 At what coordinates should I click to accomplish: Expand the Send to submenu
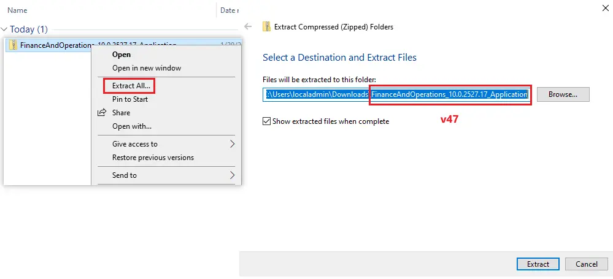pos(232,175)
